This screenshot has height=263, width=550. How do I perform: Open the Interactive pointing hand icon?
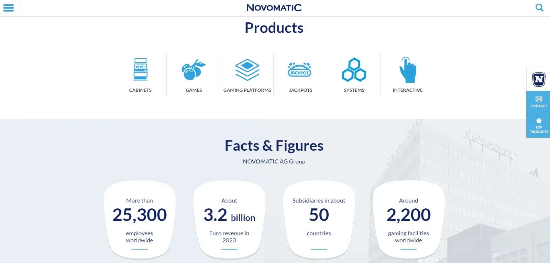point(407,70)
